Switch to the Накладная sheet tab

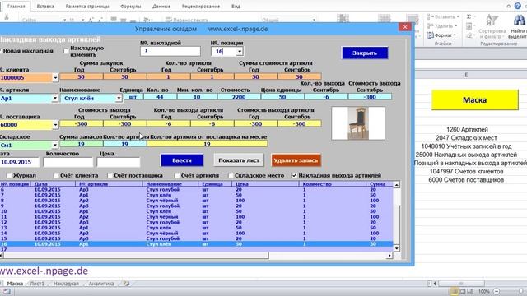coord(66,284)
